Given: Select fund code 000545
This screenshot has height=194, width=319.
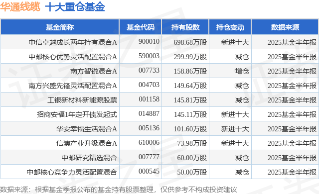Looking at the screenshot, I should [149, 171].
